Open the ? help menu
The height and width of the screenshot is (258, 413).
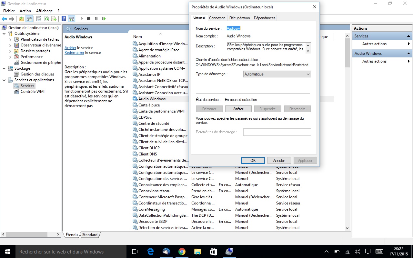click(x=58, y=11)
